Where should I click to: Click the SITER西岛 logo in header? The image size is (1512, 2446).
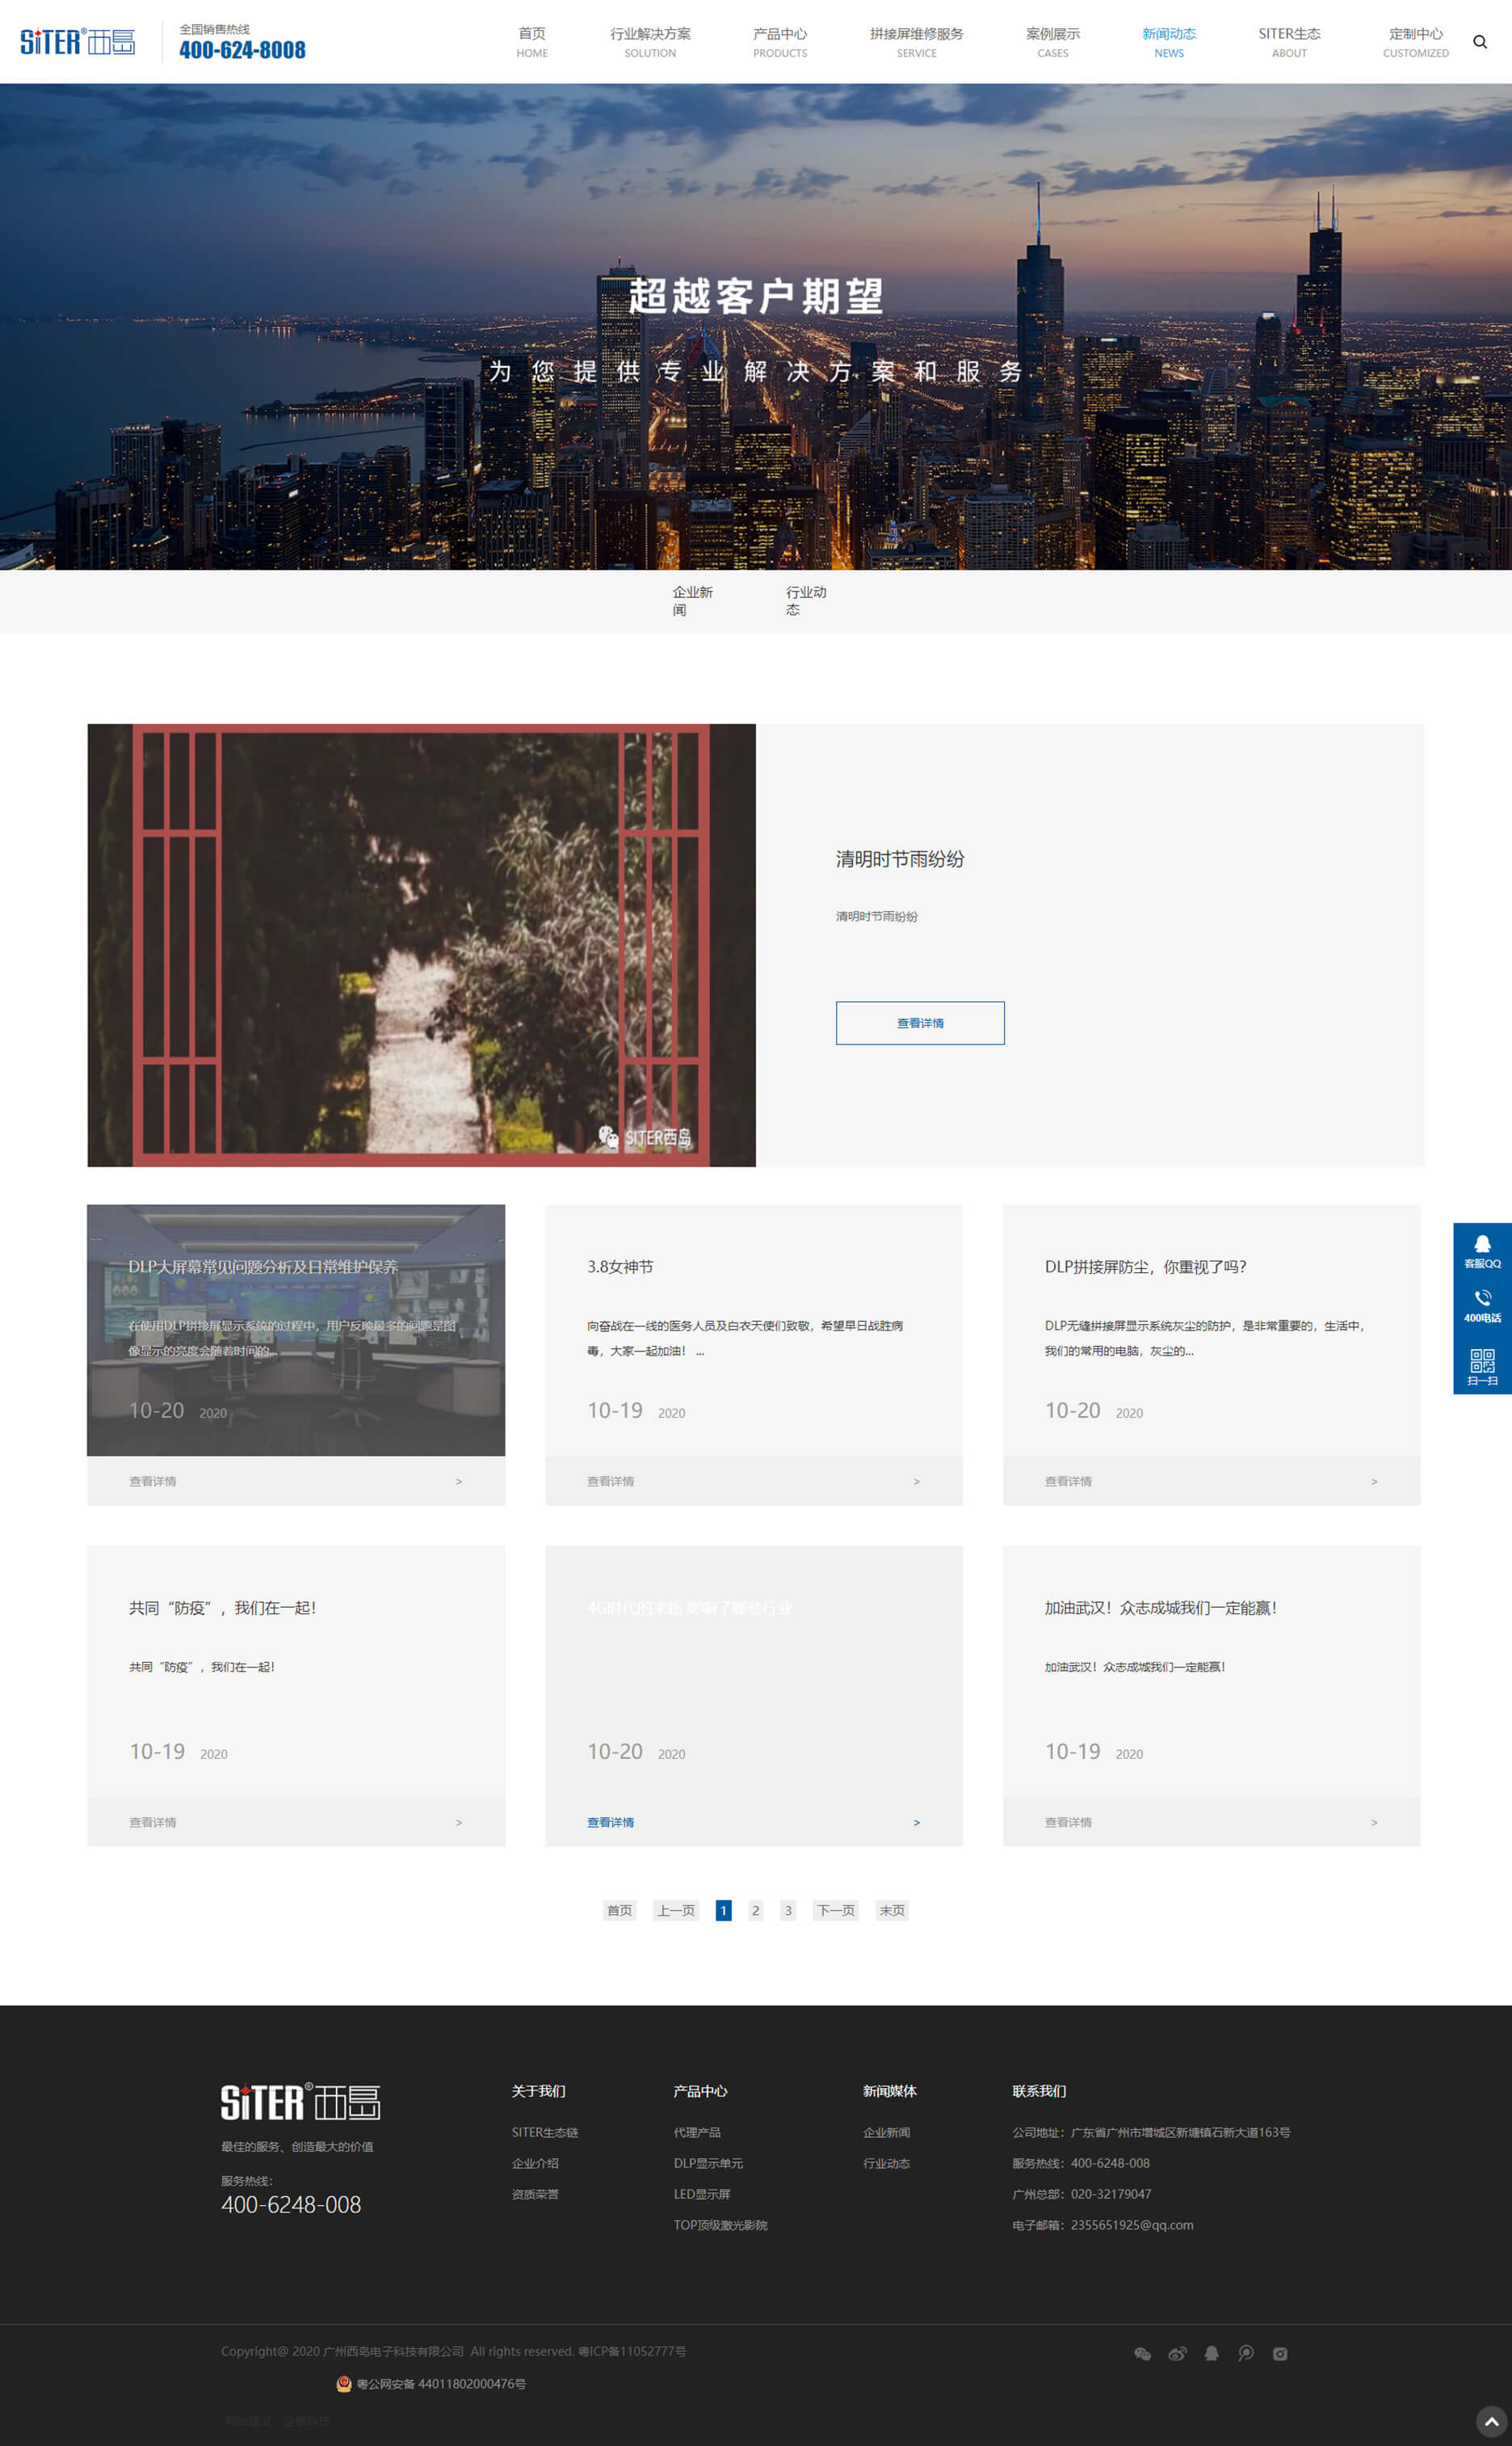tap(77, 42)
